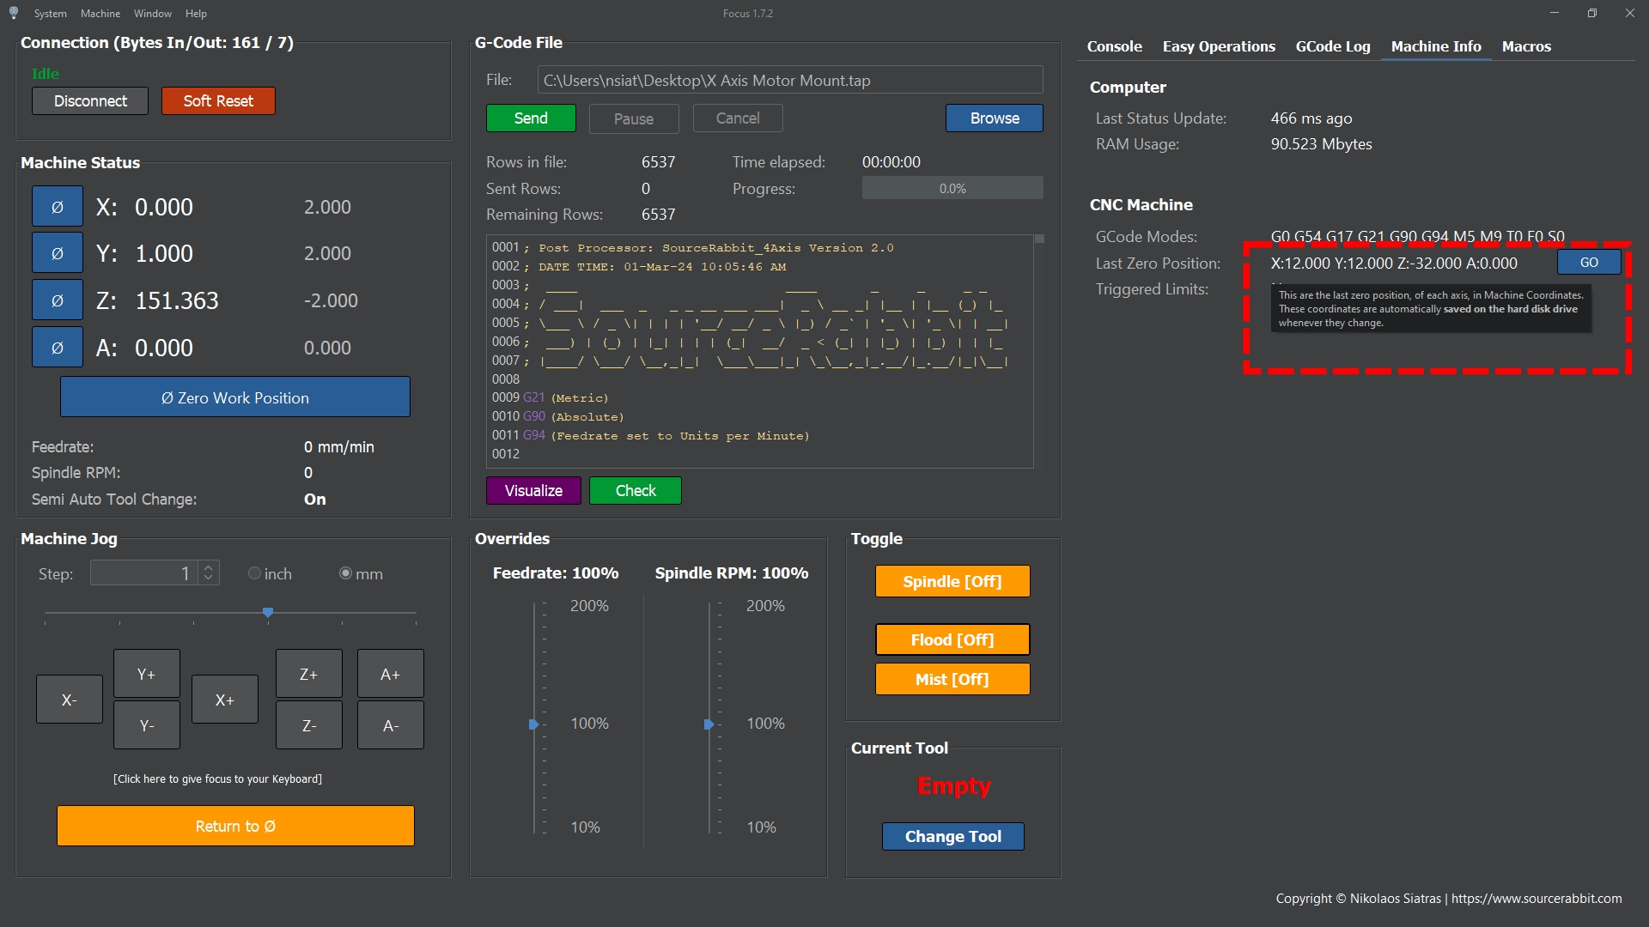Open the Machine menu
The image size is (1649, 927).
point(100,13)
